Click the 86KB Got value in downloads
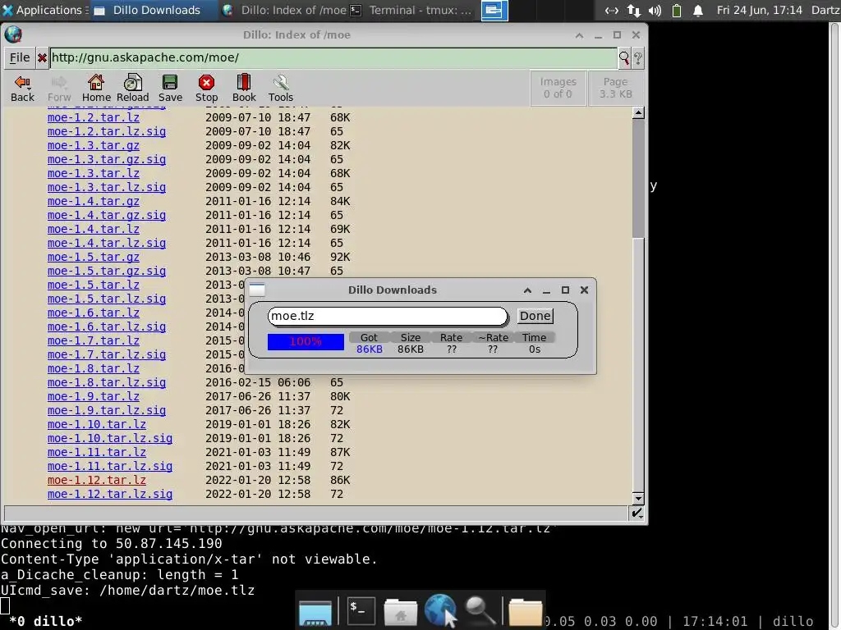Screen dimensions: 841x630 tap(370, 349)
